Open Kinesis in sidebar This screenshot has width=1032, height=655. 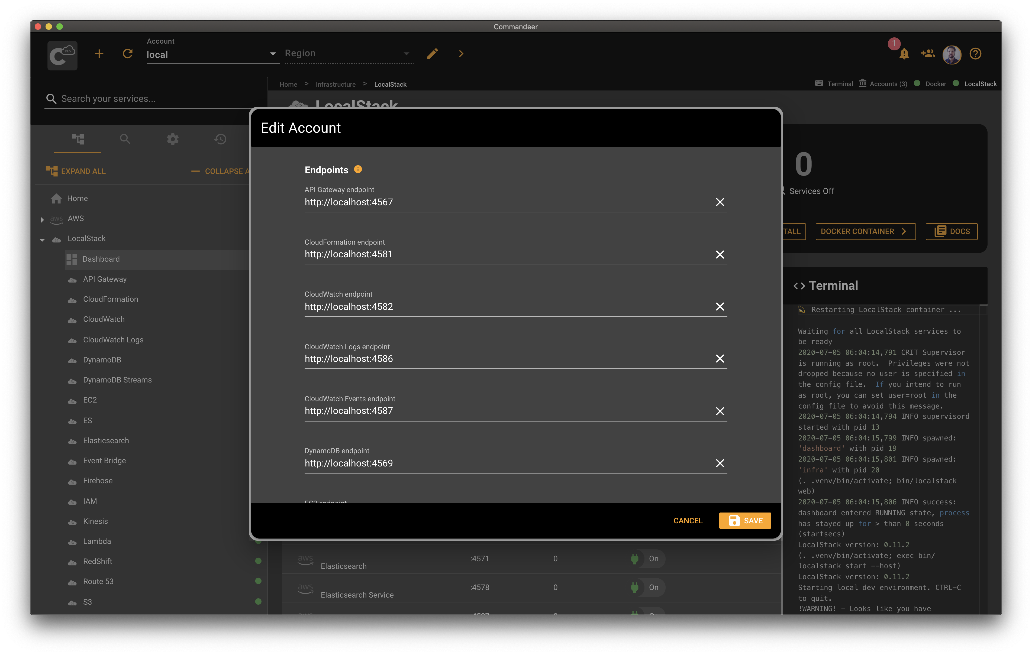[96, 522]
